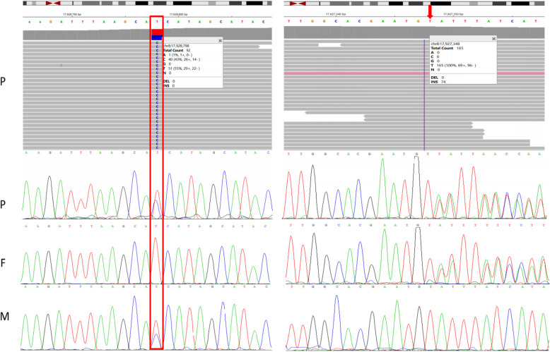Click the 17,927,350 bp ruler label

coord(453,13)
